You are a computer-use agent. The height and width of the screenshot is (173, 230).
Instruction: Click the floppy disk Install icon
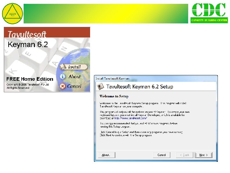click(x=63, y=67)
